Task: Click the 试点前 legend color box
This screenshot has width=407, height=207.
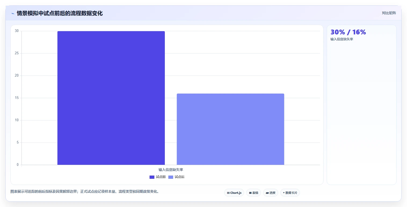Action: point(152,177)
